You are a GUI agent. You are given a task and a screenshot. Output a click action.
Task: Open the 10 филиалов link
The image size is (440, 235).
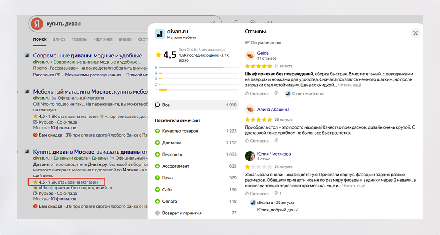(62, 199)
